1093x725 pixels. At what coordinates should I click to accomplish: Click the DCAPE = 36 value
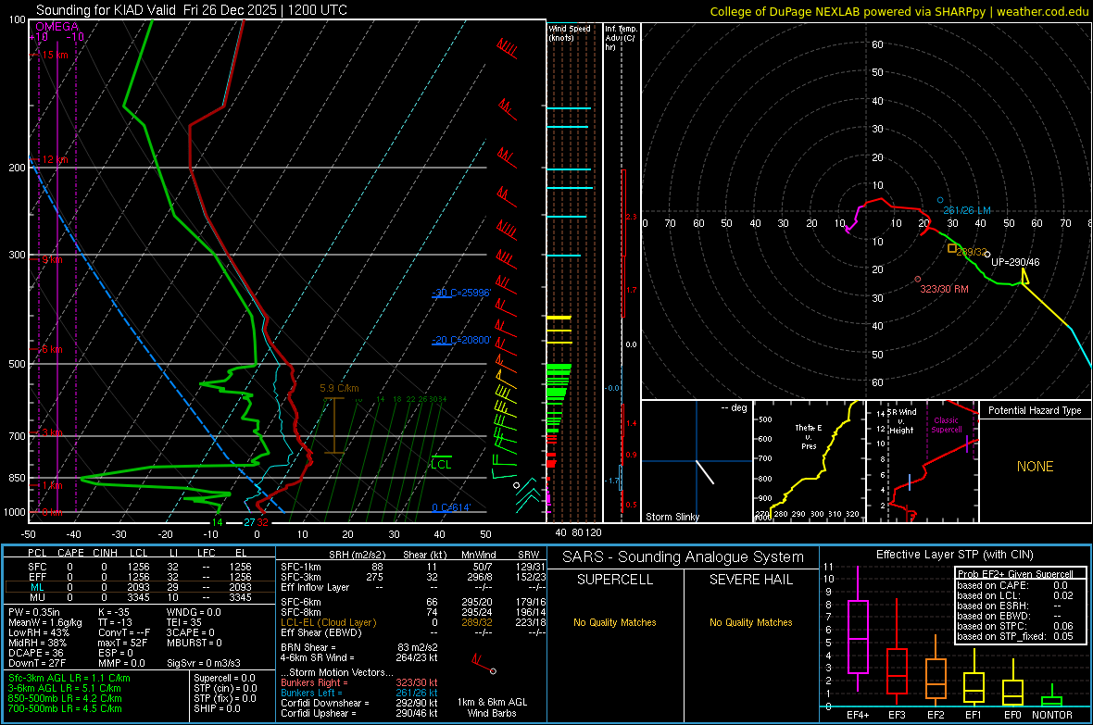[36, 653]
